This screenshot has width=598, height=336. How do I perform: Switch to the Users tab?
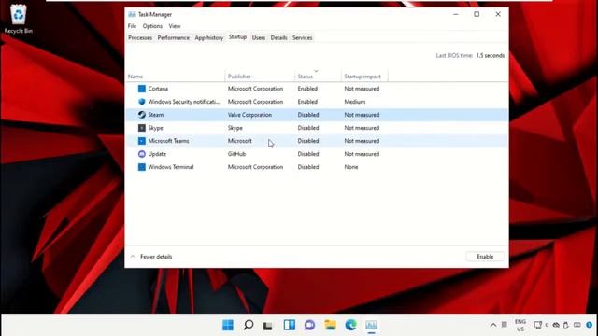click(259, 37)
